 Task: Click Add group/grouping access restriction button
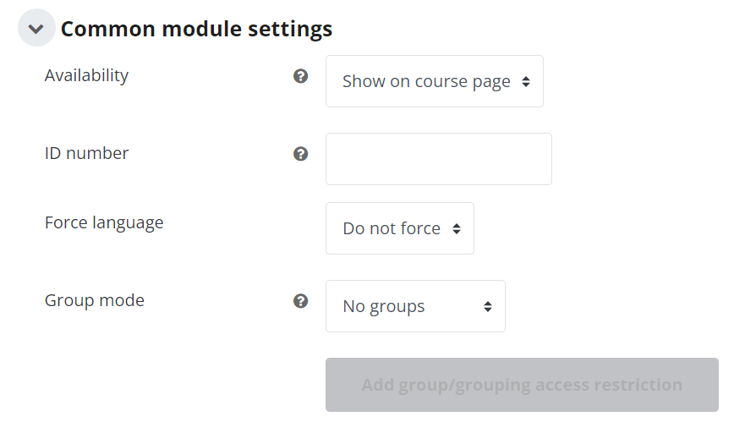point(522,385)
